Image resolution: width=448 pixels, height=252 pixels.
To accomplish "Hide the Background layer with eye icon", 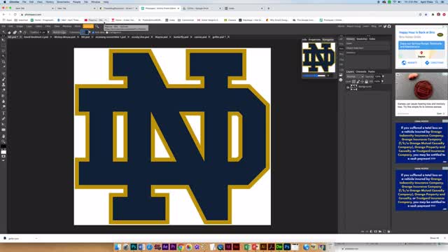I will (x=348, y=87).
